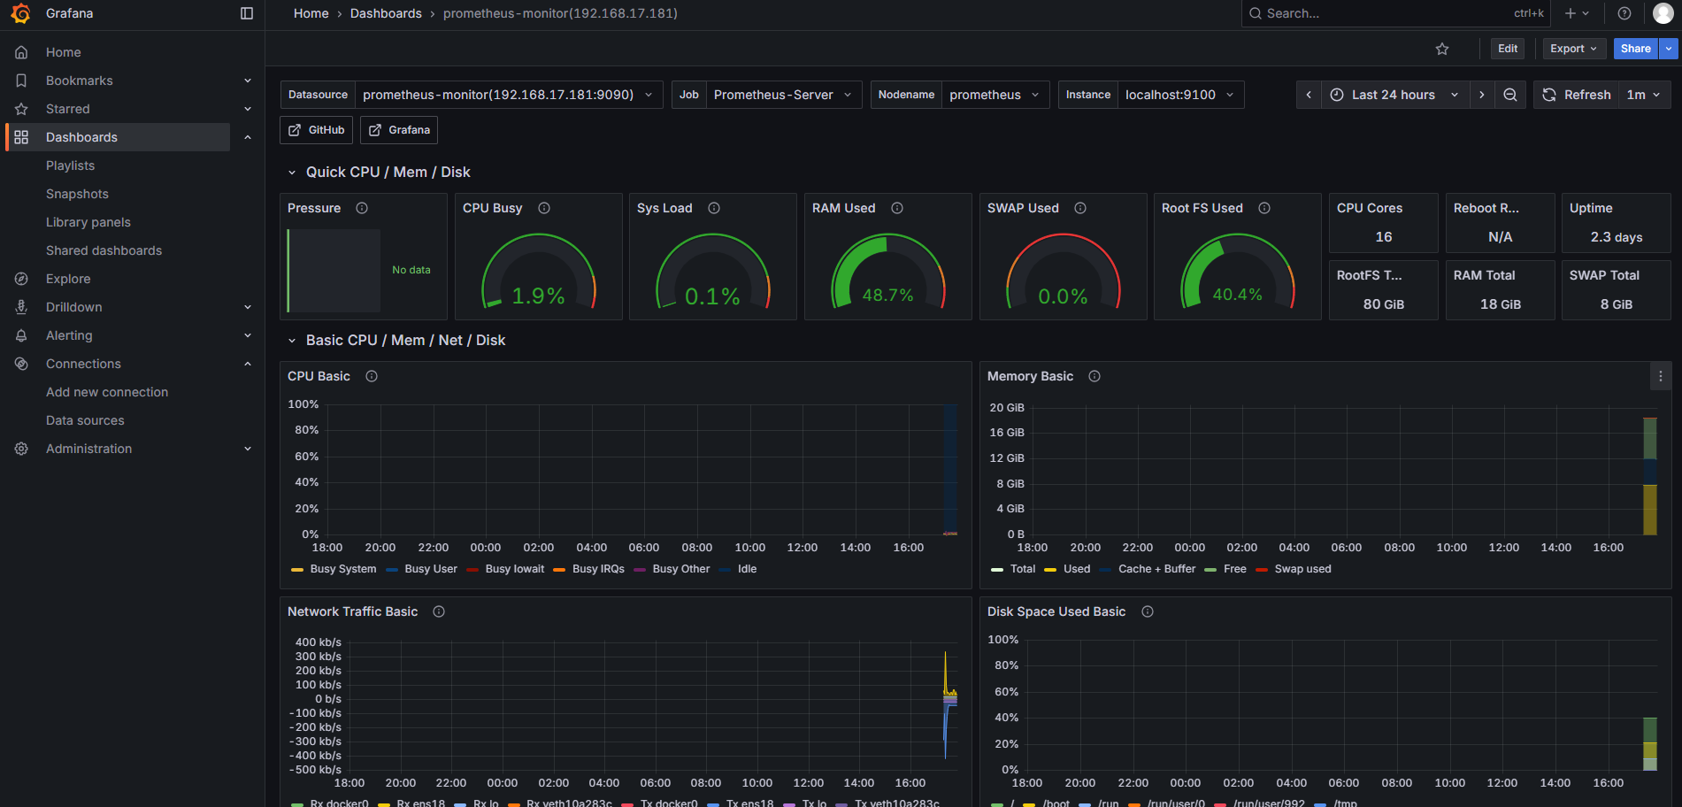Open the Export dropdown

point(1573,49)
